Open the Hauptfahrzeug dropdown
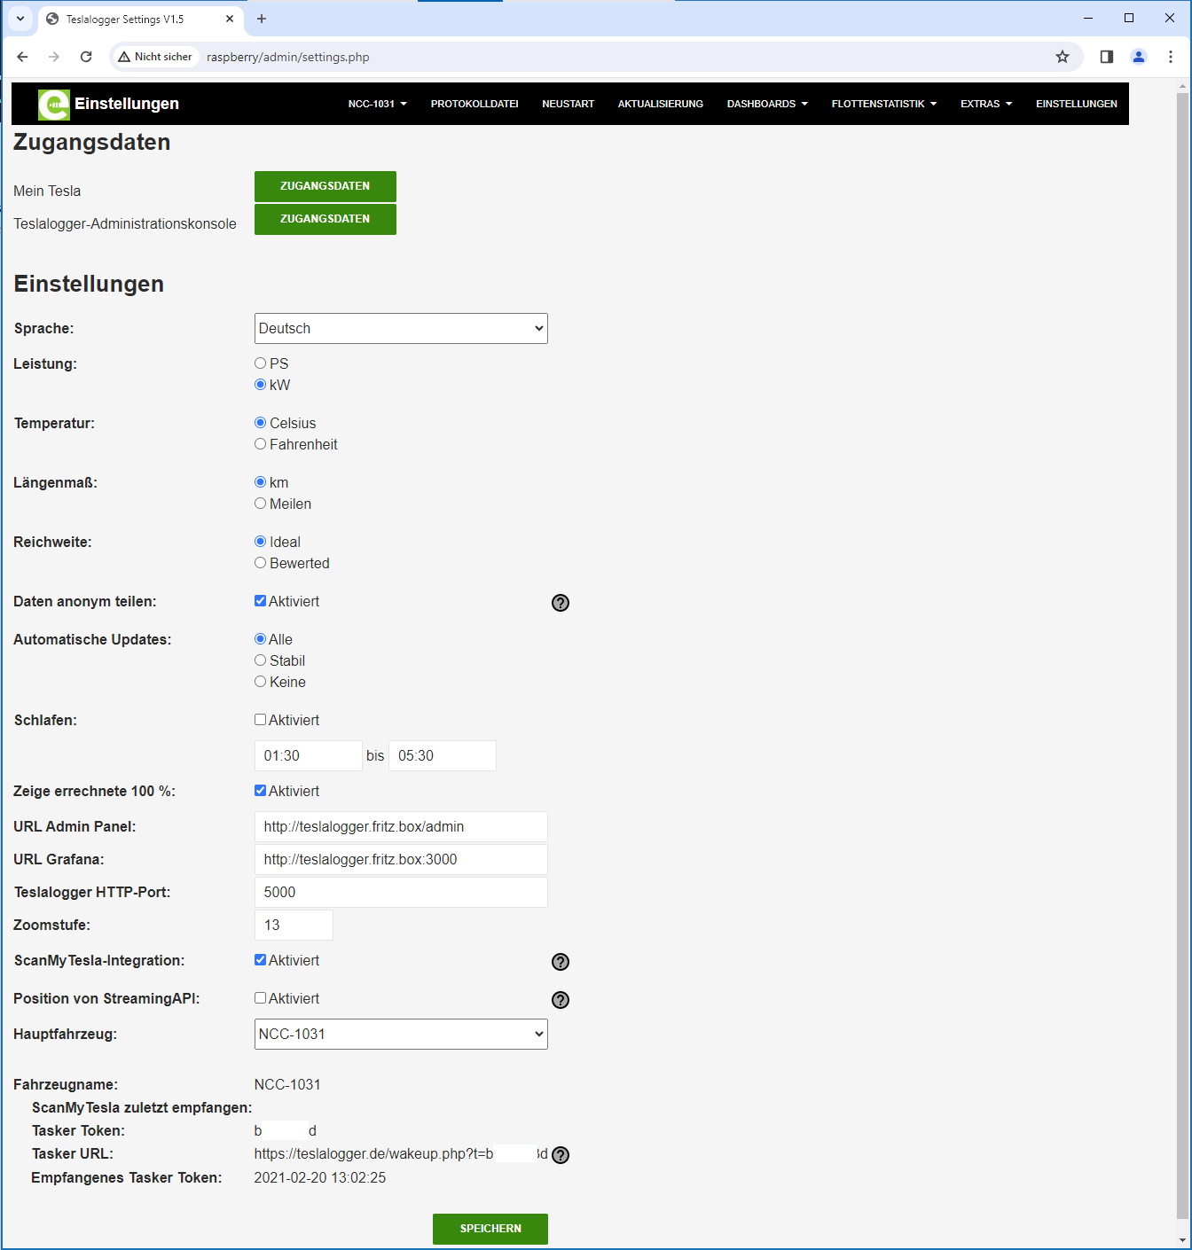This screenshot has height=1250, width=1192. (401, 1034)
